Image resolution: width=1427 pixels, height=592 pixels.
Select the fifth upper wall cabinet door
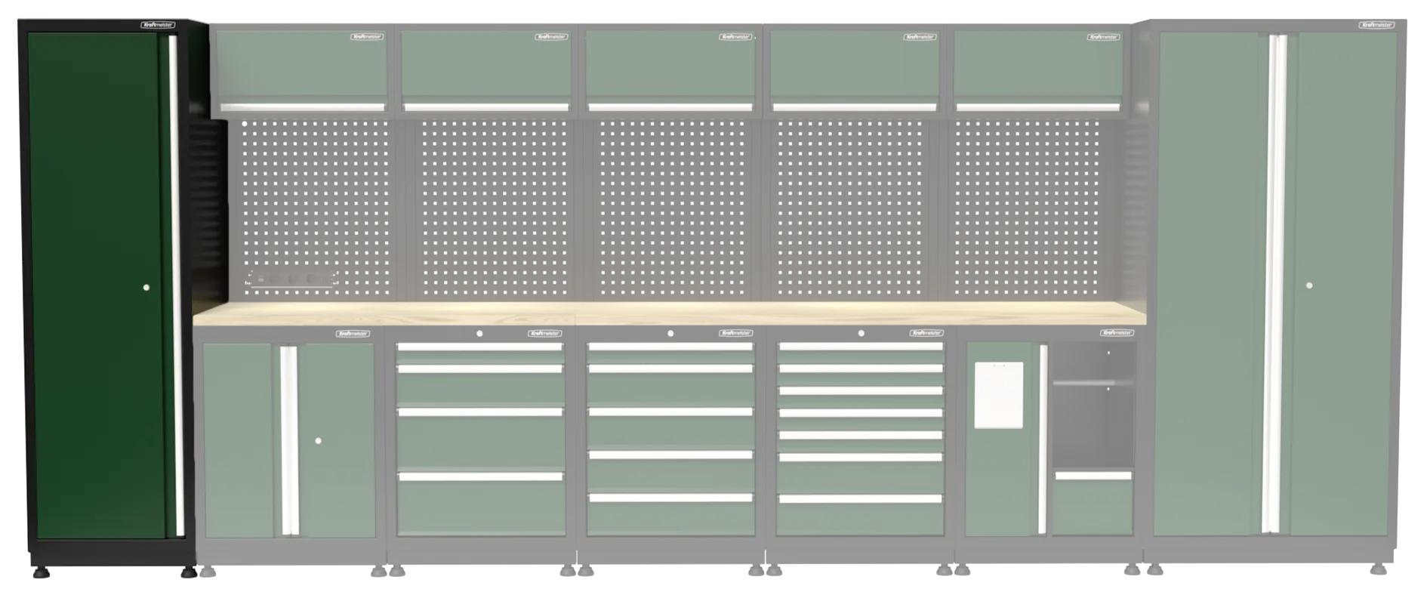pyautogui.click(x=1038, y=68)
